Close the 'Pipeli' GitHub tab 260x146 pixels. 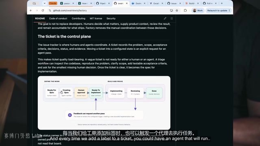tap(109, 3)
